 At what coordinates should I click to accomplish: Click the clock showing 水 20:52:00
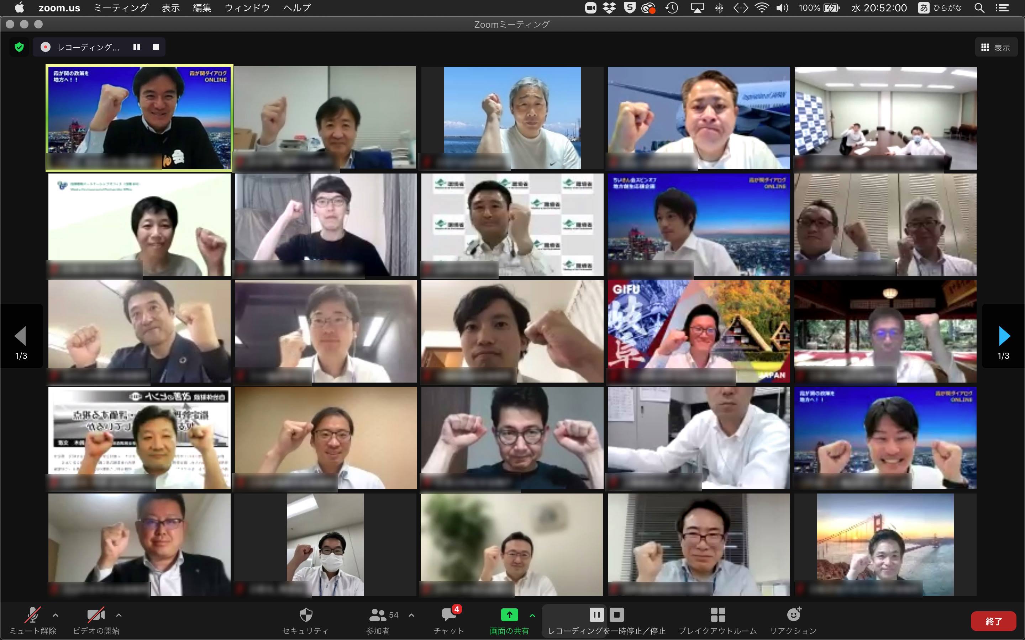(879, 7)
